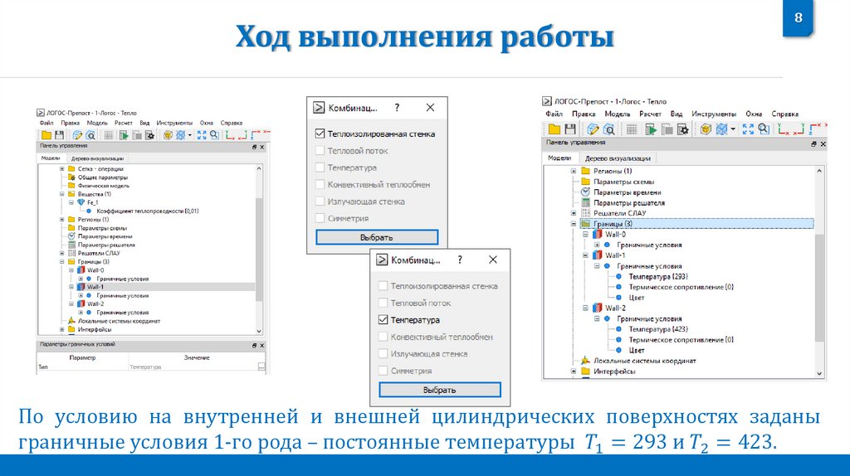The image size is (850, 476).
Task: Uncheck Теплоизолированная стенка in upper dialog
Action: [x=320, y=134]
